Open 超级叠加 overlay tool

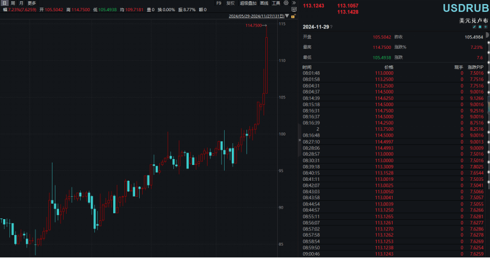[248, 3]
